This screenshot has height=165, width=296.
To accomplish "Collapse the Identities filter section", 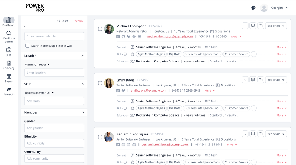I will click(x=83, y=112).
